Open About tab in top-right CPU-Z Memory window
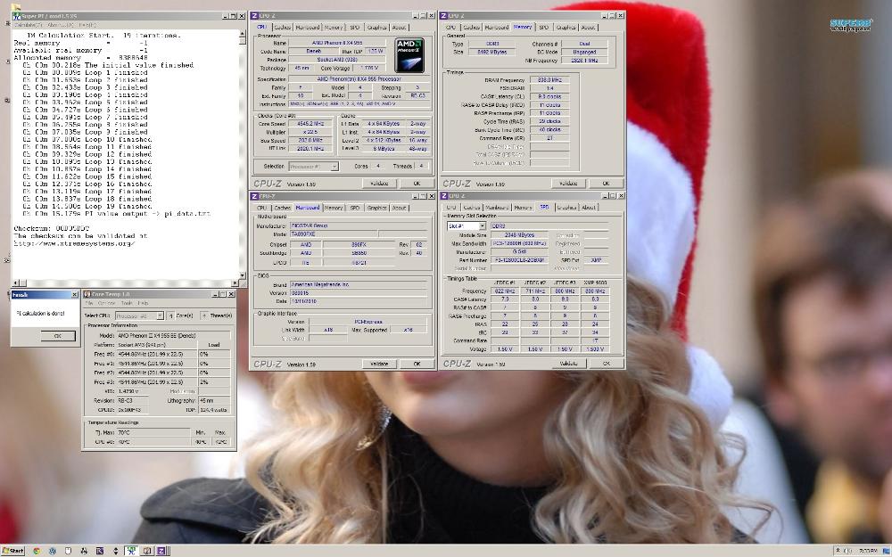 [588, 28]
